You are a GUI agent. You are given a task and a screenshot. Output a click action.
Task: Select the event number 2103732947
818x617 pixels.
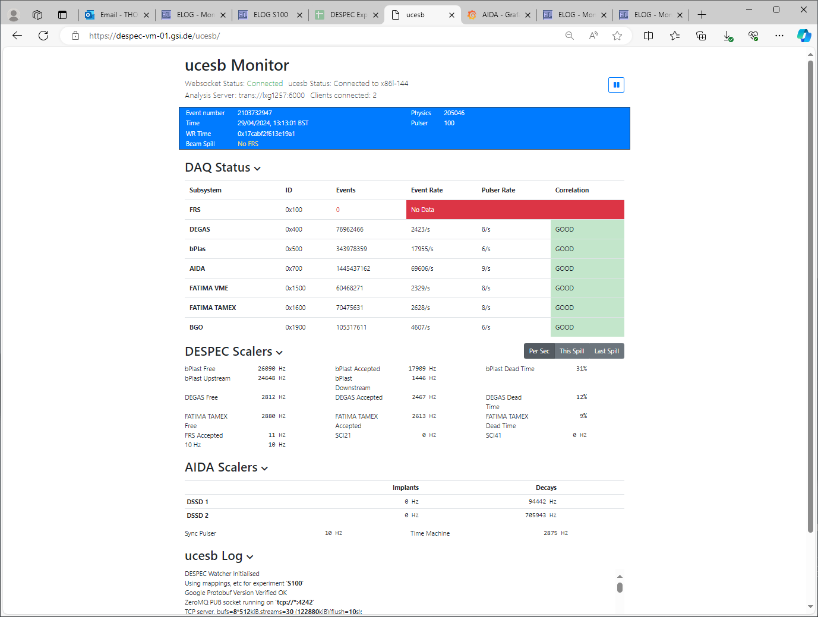coord(255,113)
